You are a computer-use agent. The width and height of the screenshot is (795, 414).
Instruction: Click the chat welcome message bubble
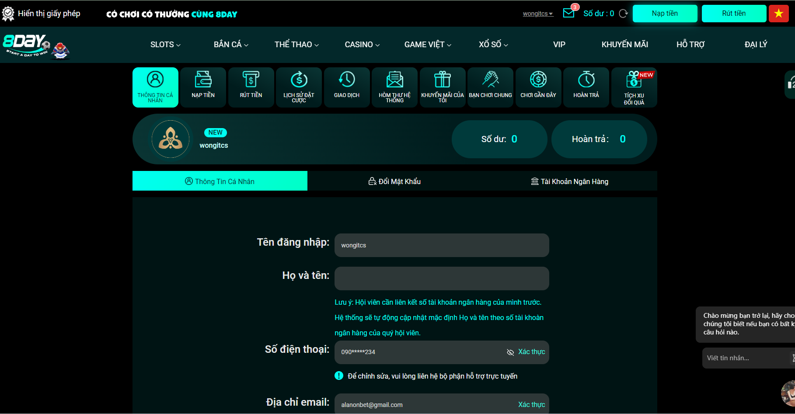click(746, 324)
